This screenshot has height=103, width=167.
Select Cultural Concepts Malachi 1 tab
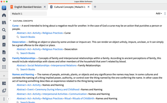click(70, 7)
